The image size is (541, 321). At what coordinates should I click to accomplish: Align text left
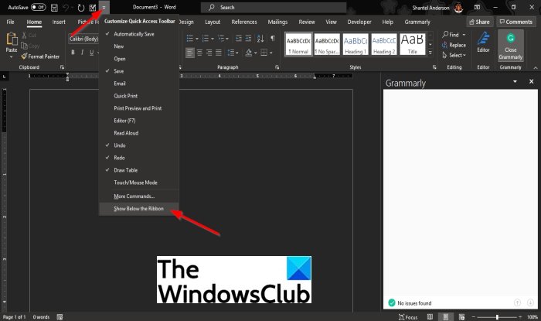pos(190,53)
